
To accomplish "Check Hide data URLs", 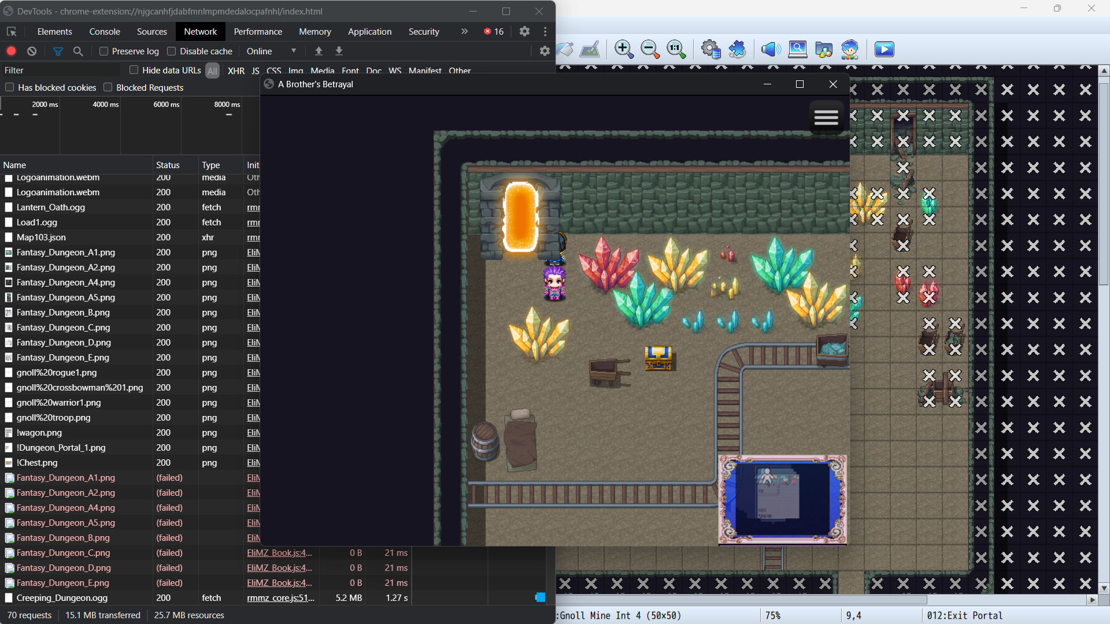I will coord(134,70).
